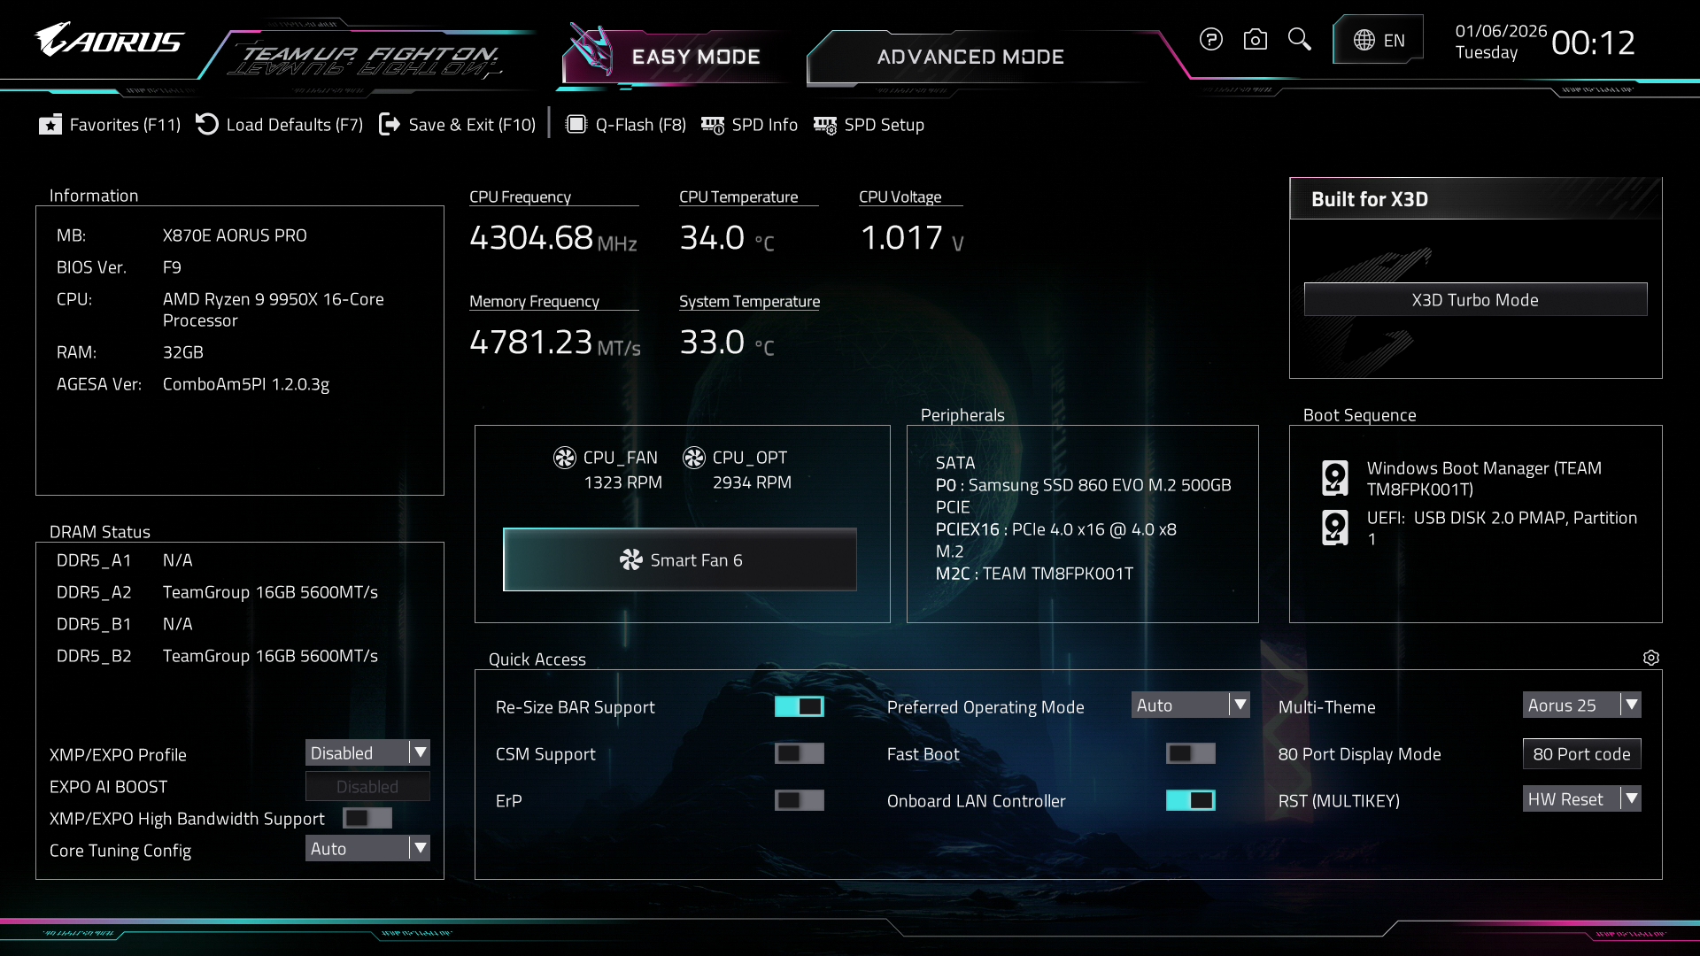Toggle Onboard LAN Controller switch
Viewport: 1700px width, 956px height.
tap(1190, 800)
